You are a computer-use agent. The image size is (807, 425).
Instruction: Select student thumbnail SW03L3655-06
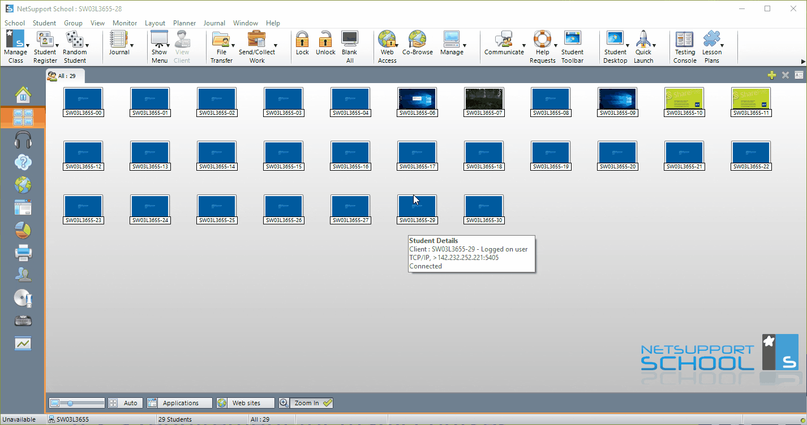click(417, 102)
